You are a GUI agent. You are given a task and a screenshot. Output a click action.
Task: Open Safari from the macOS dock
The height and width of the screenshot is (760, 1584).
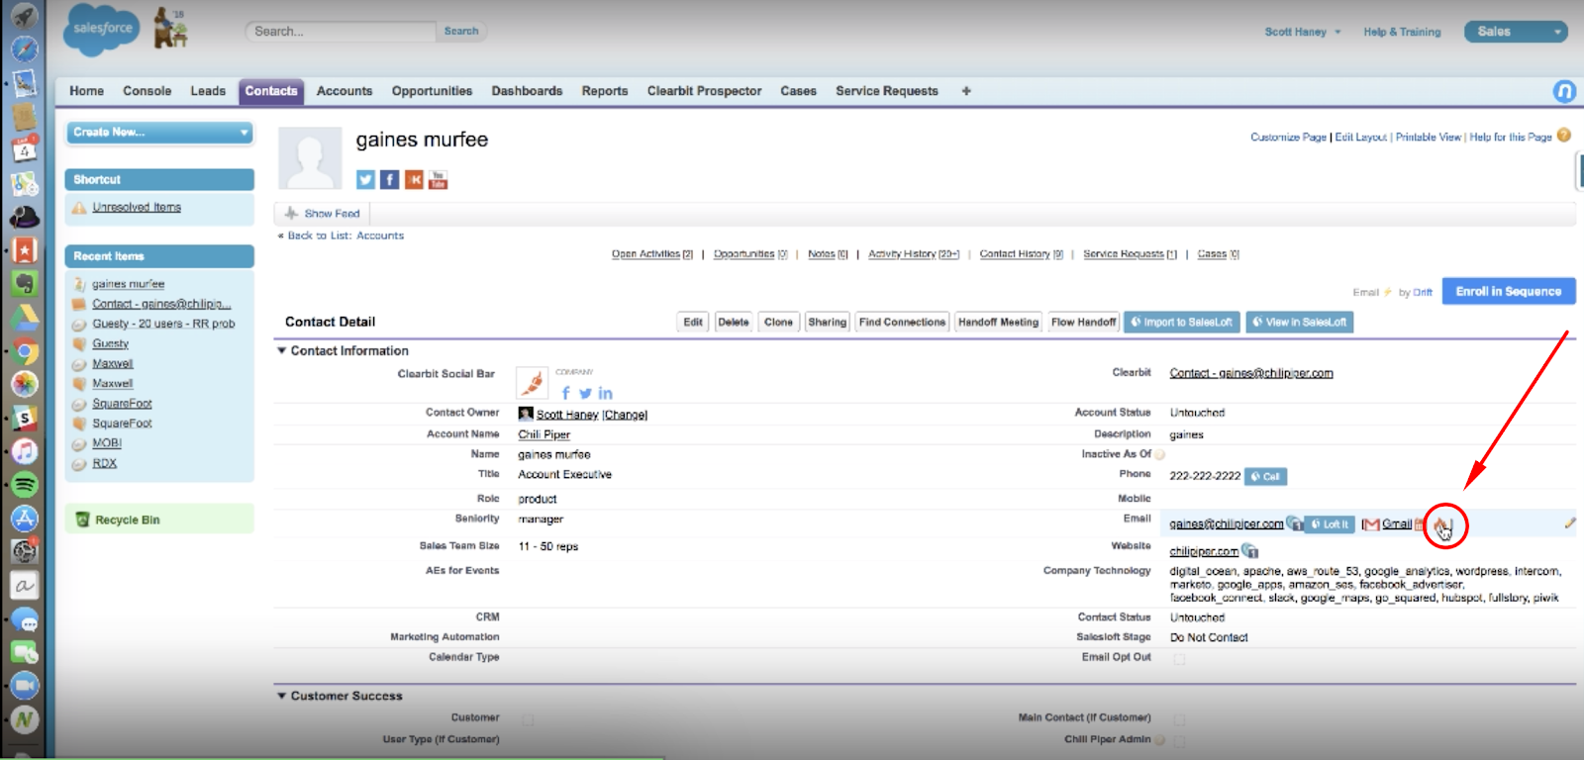24,48
